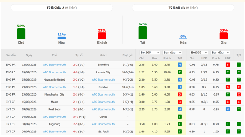Click the red B handicap icon in Mainz row
Viewport: 245px width, 137px height.
click(x=228, y=102)
